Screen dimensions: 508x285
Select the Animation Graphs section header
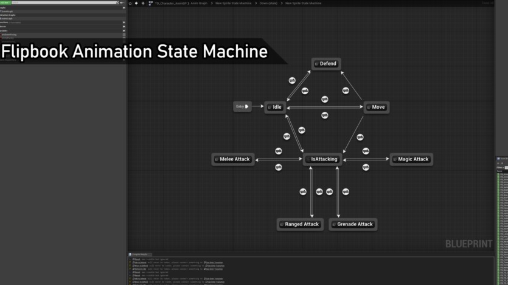point(8,15)
